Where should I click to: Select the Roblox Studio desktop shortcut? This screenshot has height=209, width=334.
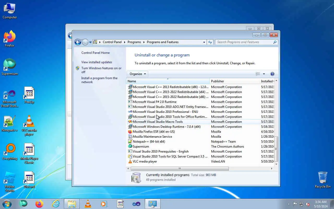tap(10, 182)
